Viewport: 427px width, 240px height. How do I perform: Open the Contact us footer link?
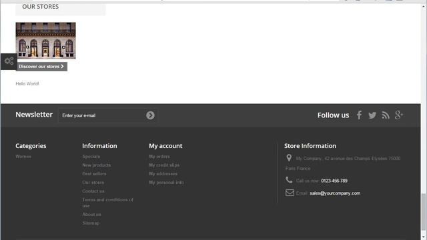click(x=93, y=191)
